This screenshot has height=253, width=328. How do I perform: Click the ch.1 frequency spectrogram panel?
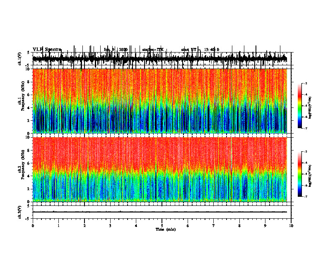(x=159, y=101)
